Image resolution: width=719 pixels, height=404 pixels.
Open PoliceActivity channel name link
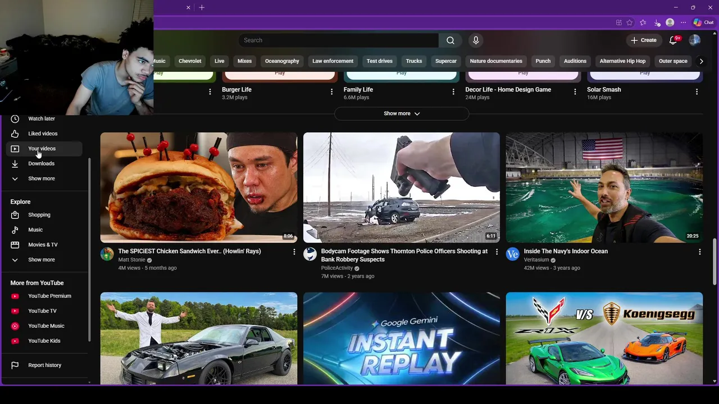(x=337, y=268)
